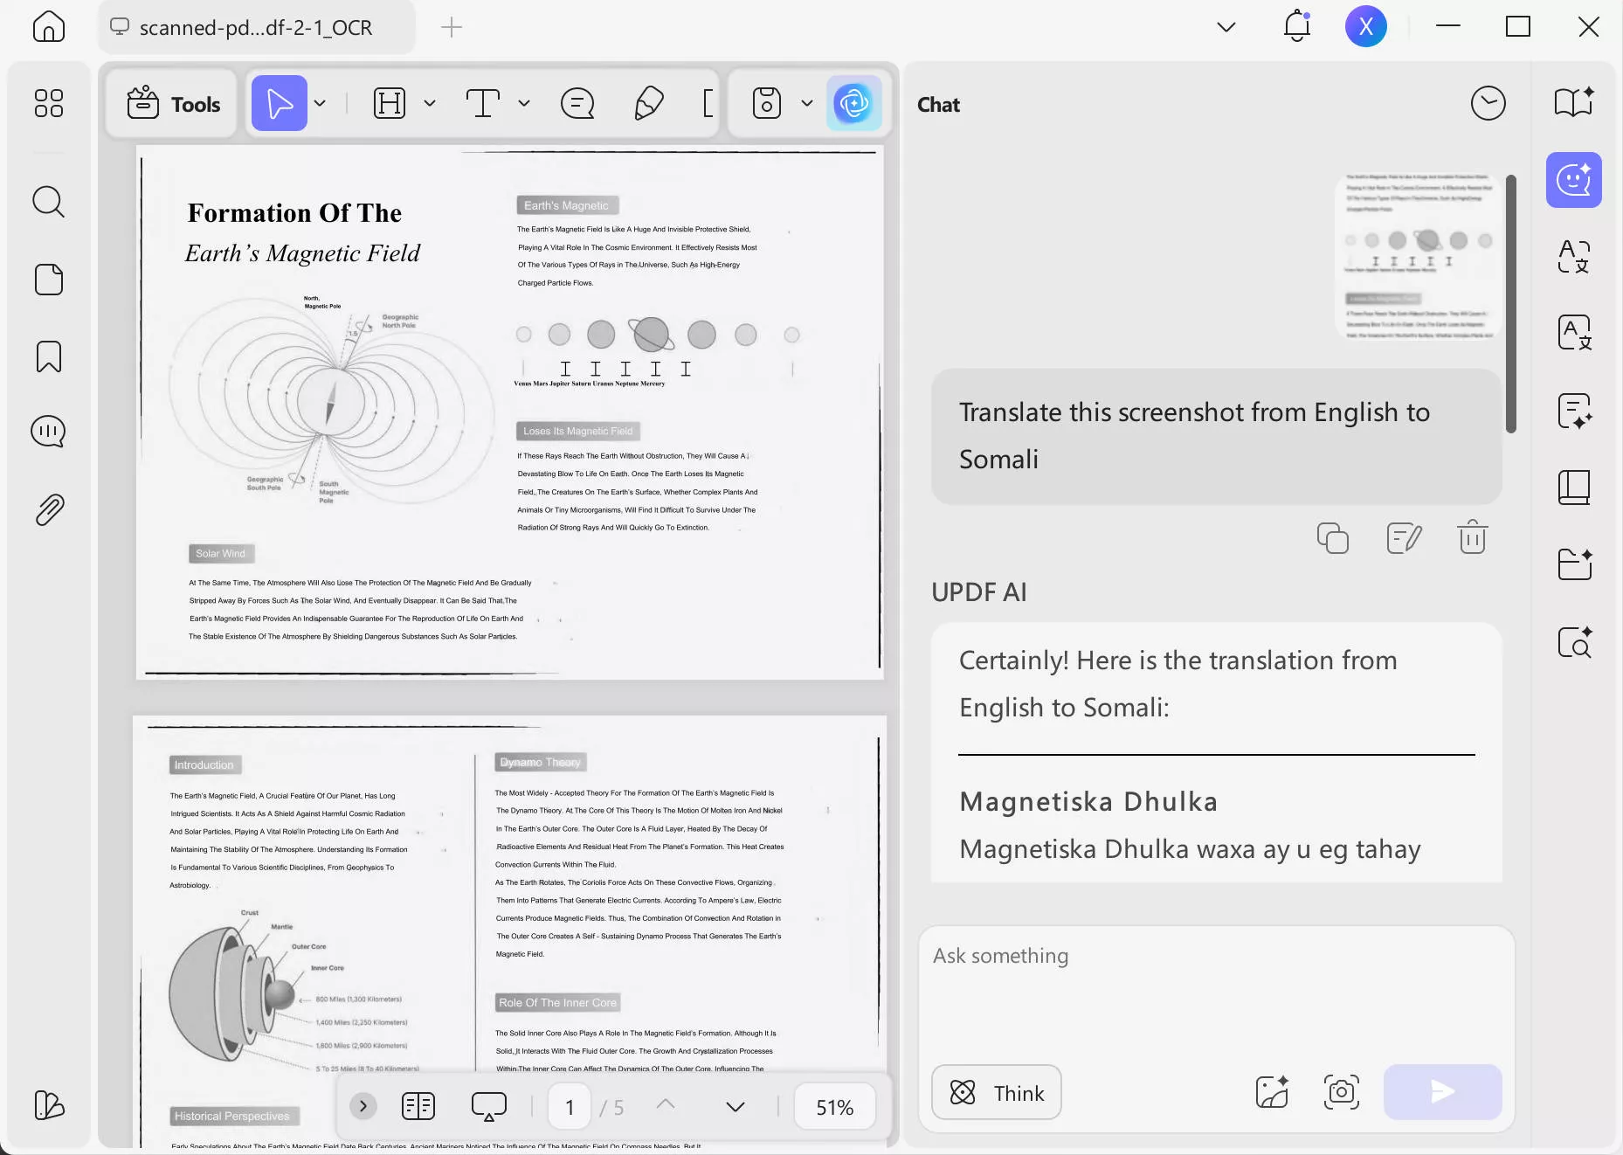The height and width of the screenshot is (1155, 1623).
Task: Select the comment bubble tool
Action: (x=577, y=104)
